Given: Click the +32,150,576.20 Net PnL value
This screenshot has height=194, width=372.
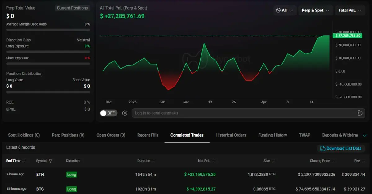Looking at the screenshot, I should (200, 175).
